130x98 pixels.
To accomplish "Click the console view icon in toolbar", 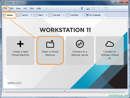I will point(106,9).
